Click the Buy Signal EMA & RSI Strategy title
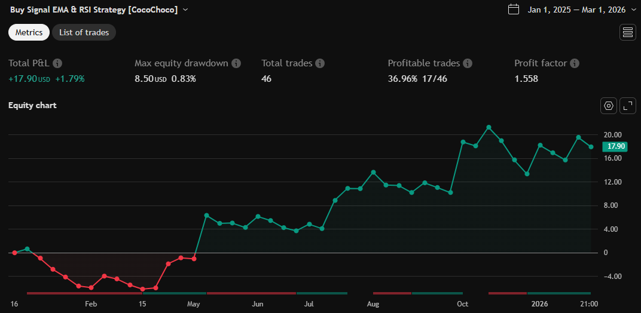 (94, 10)
